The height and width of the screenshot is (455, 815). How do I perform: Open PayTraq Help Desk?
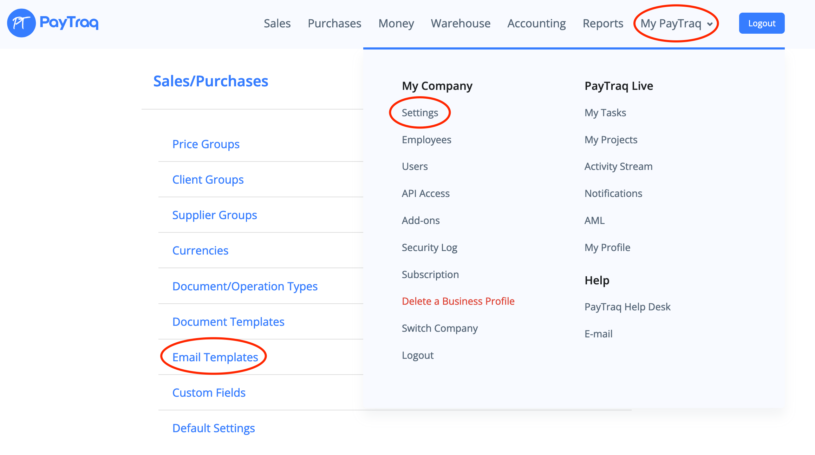[627, 307]
